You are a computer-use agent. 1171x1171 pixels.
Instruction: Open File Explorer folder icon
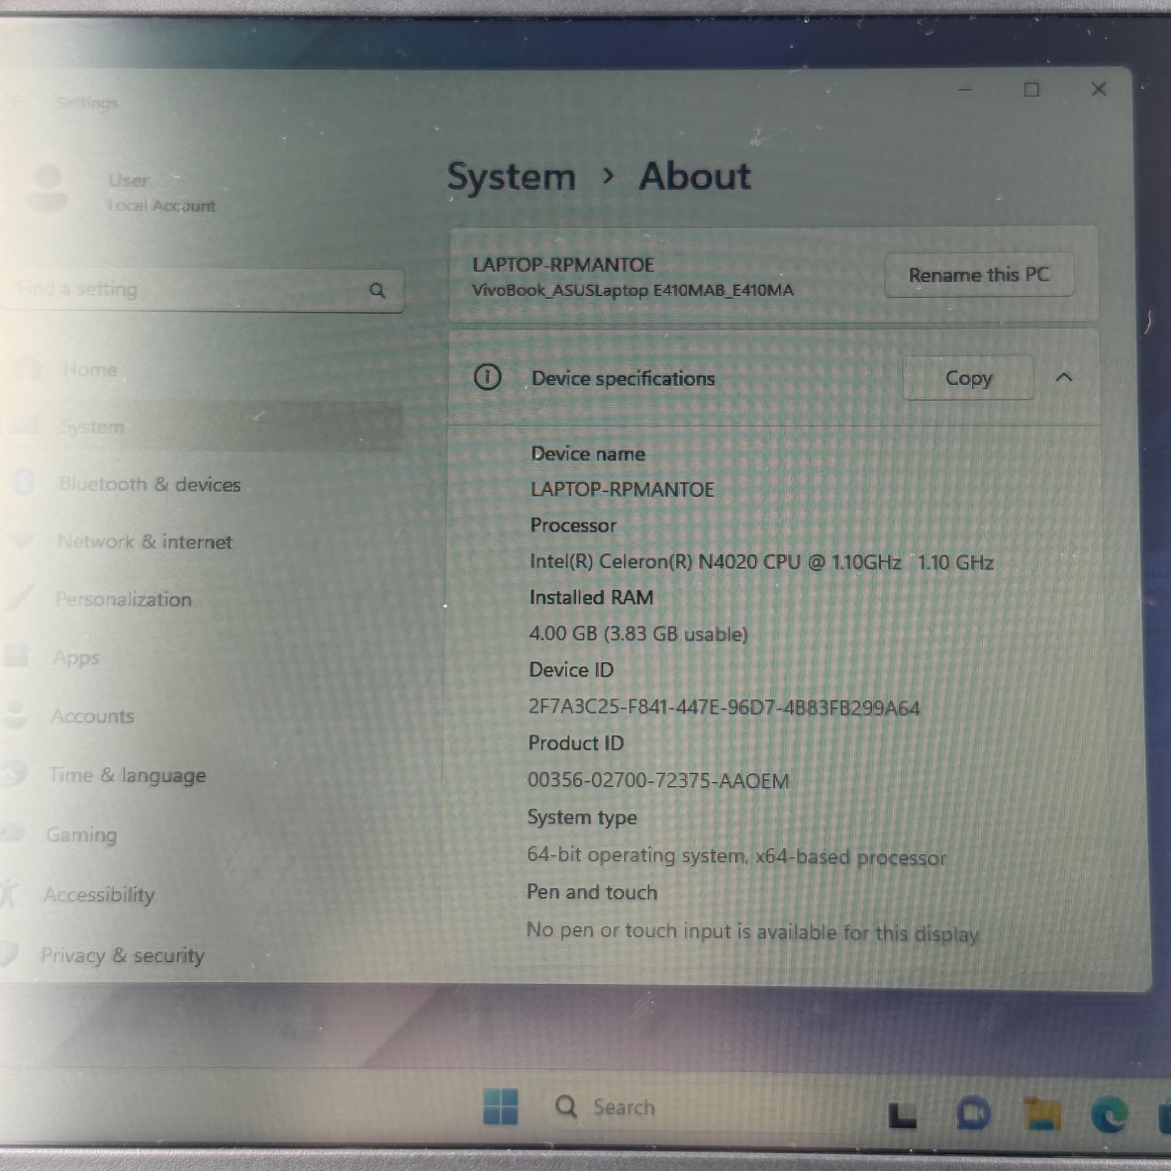[x=1041, y=1114]
